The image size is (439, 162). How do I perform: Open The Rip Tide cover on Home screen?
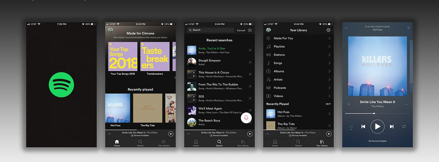pos(148,108)
